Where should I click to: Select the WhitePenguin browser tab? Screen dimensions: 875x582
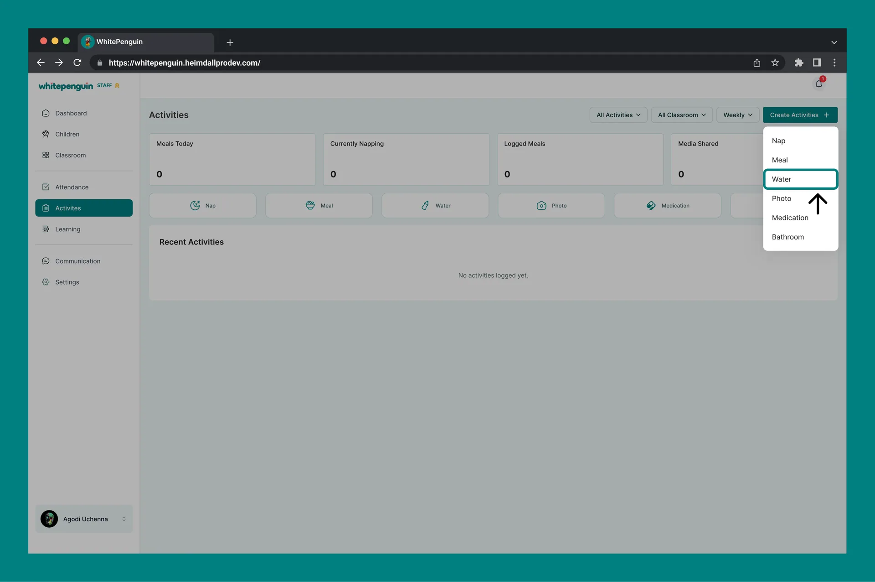coord(146,42)
